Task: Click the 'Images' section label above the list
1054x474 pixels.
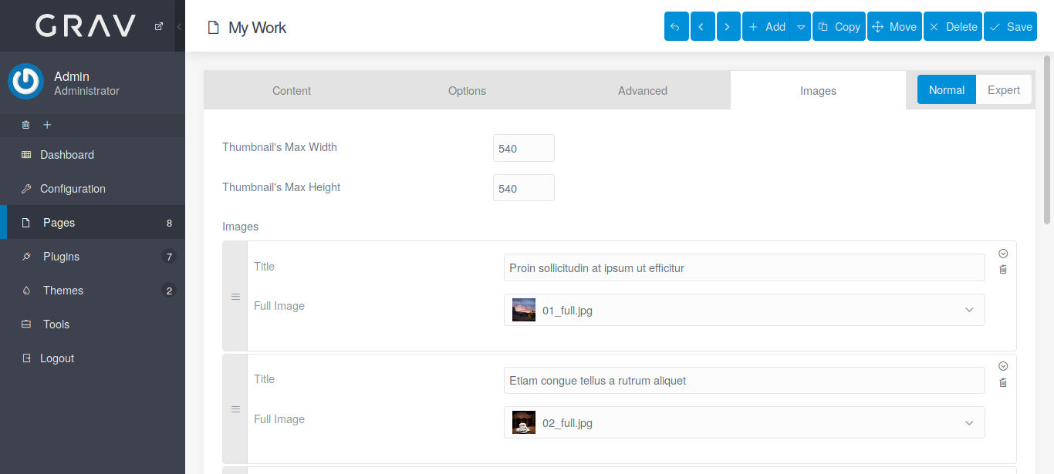Action: coord(241,227)
